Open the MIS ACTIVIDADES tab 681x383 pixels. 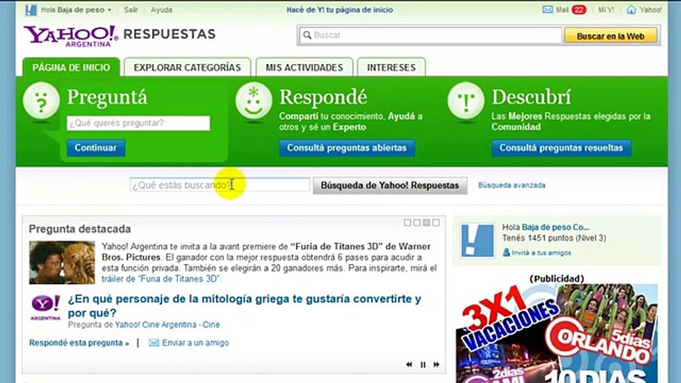(x=304, y=68)
